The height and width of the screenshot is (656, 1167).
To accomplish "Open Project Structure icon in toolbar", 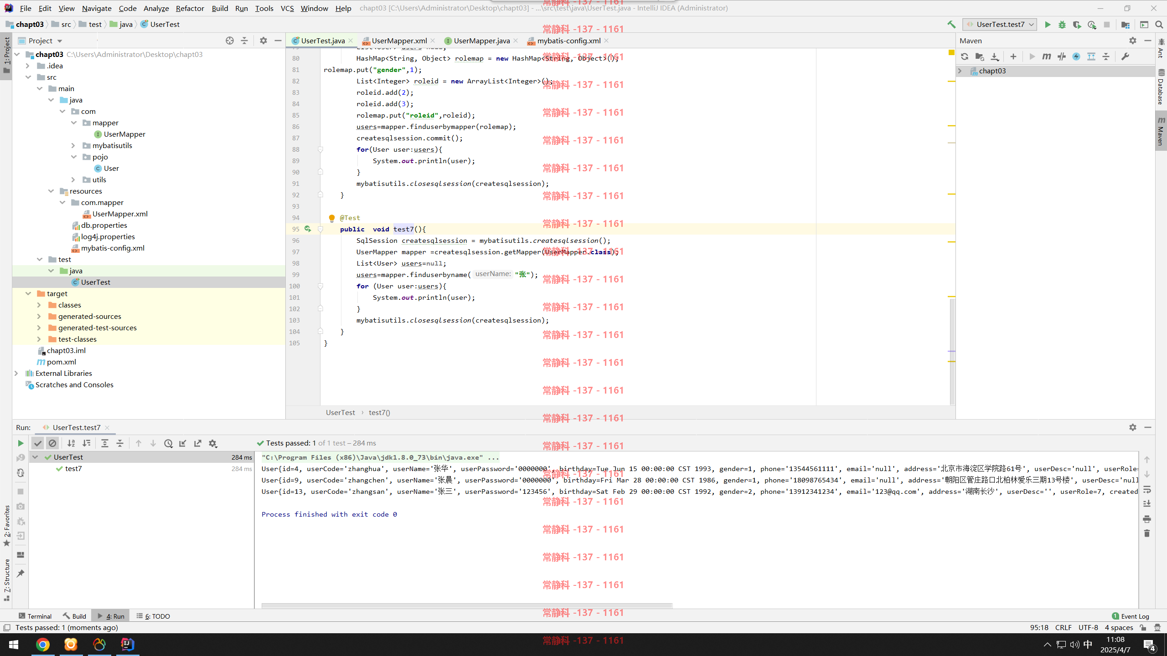I will point(1126,25).
